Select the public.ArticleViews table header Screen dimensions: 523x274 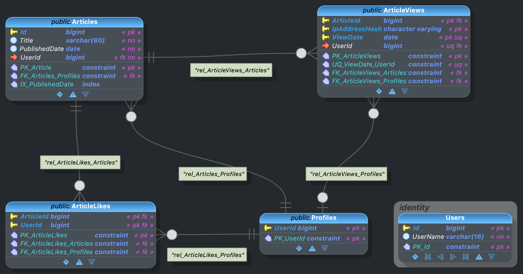(394, 10)
